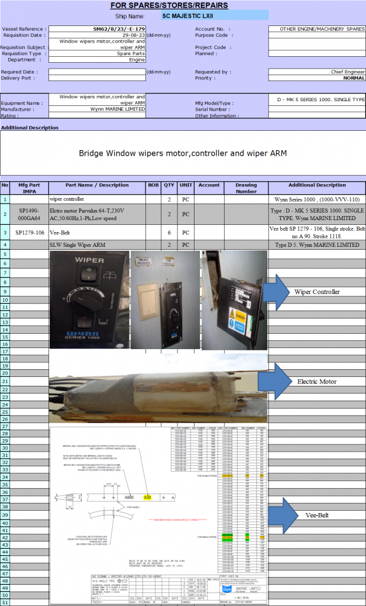Select the black WIPER control panel photo

pyautogui.click(x=89, y=299)
